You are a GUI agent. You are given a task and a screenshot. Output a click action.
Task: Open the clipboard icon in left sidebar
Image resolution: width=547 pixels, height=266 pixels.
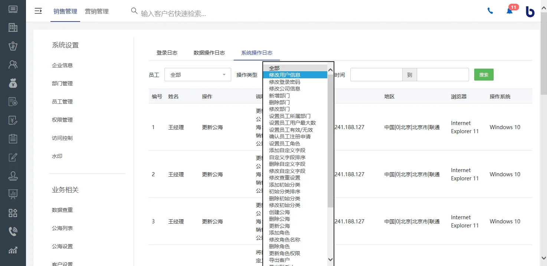[13, 139]
